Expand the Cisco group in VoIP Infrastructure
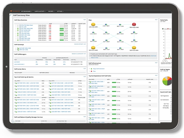The height and width of the screenshot is (138, 184). [90, 71]
